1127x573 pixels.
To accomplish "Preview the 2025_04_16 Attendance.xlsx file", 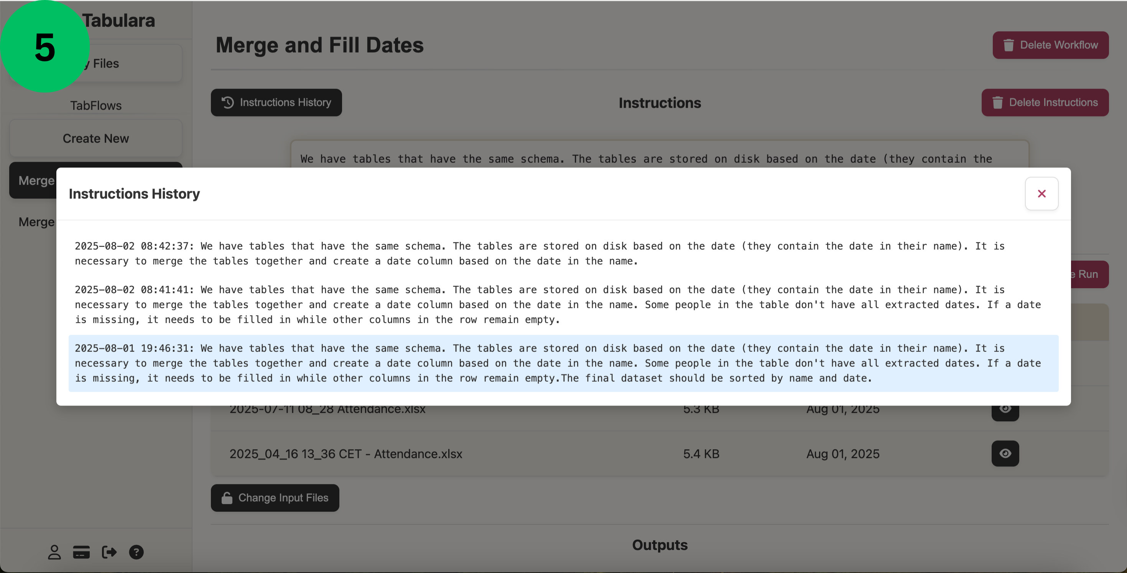I will (x=1005, y=453).
